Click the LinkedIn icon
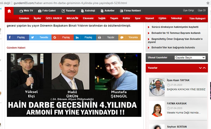Screen dimensions: 211x129 click(77, 37)
